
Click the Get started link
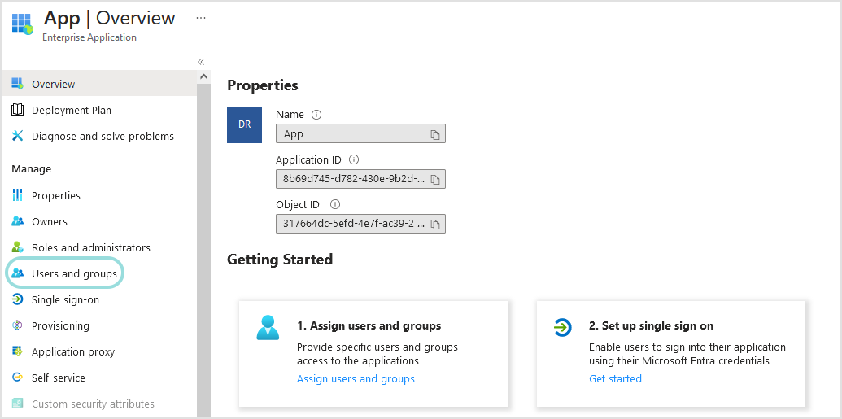(615, 378)
